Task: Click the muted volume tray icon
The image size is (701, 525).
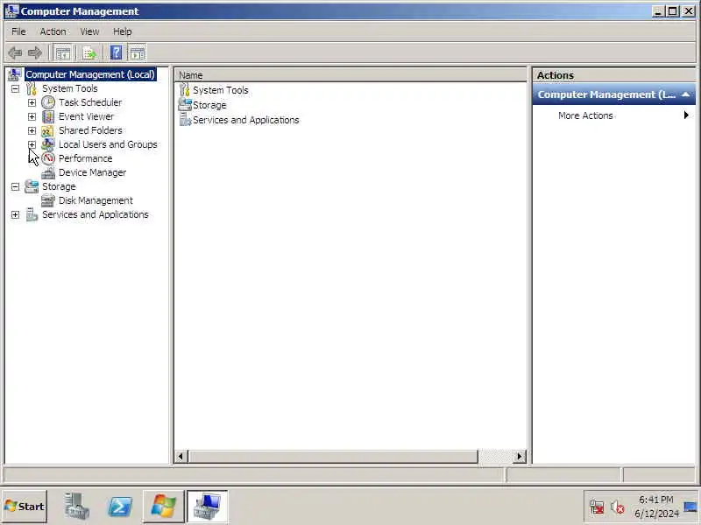Action: click(618, 507)
